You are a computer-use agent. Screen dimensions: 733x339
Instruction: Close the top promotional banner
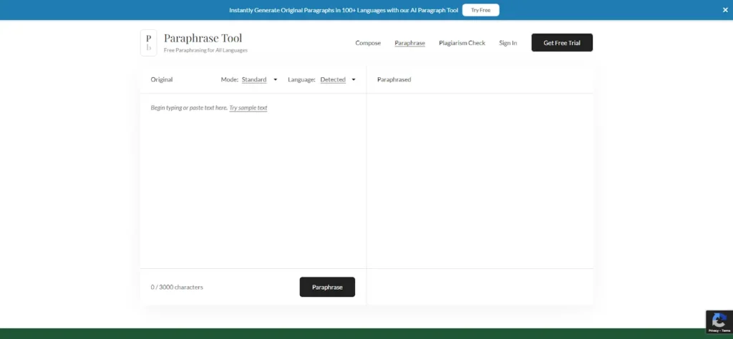(x=725, y=10)
